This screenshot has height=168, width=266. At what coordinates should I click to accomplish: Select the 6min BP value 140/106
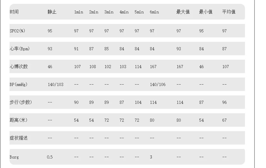(158, 84)
